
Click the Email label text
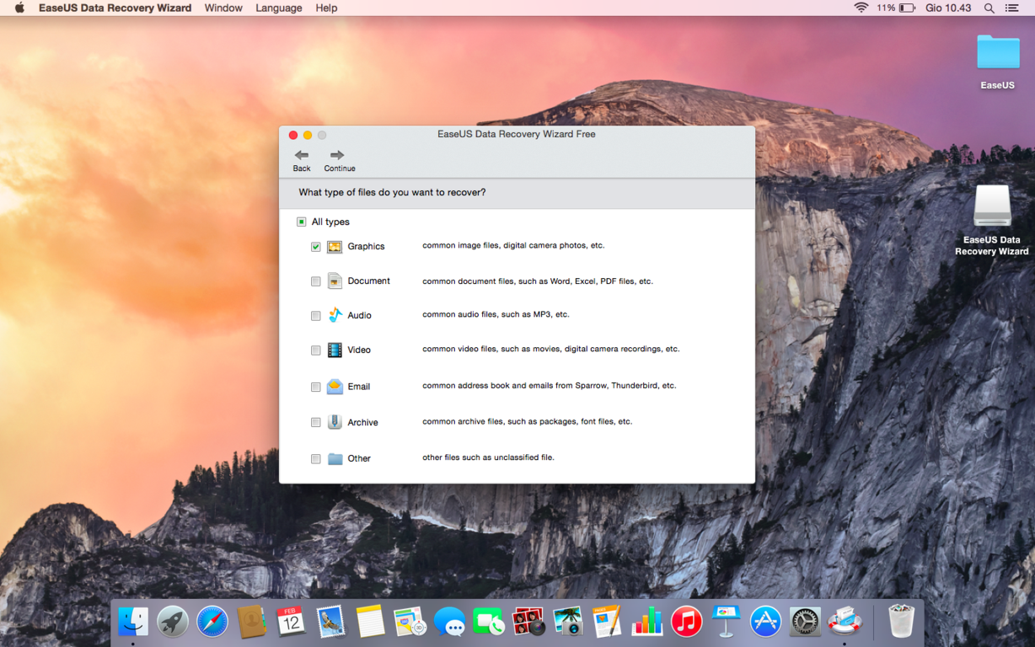click(359, 387)
